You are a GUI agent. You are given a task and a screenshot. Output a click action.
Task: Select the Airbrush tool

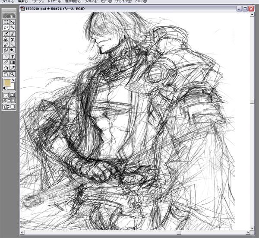click(6, 34)
